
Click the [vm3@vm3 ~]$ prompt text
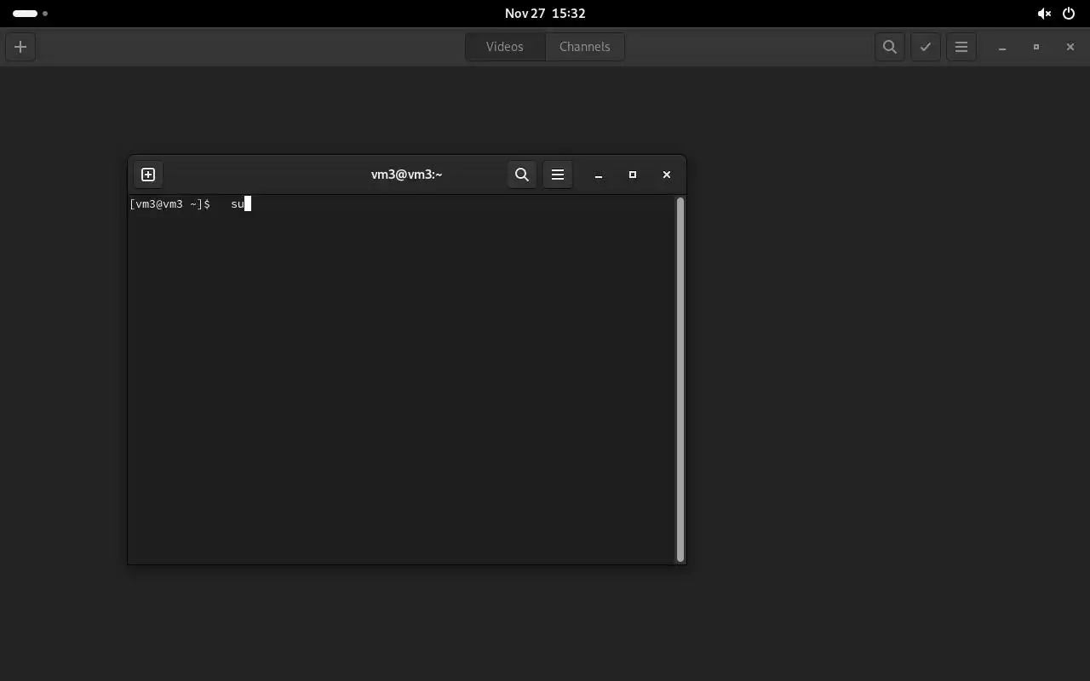pyautogui.click(x=169, y=204)
